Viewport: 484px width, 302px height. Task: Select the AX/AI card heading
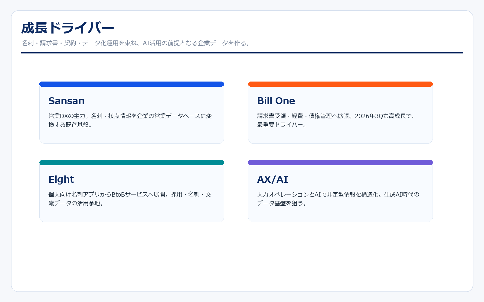[272, 179]
